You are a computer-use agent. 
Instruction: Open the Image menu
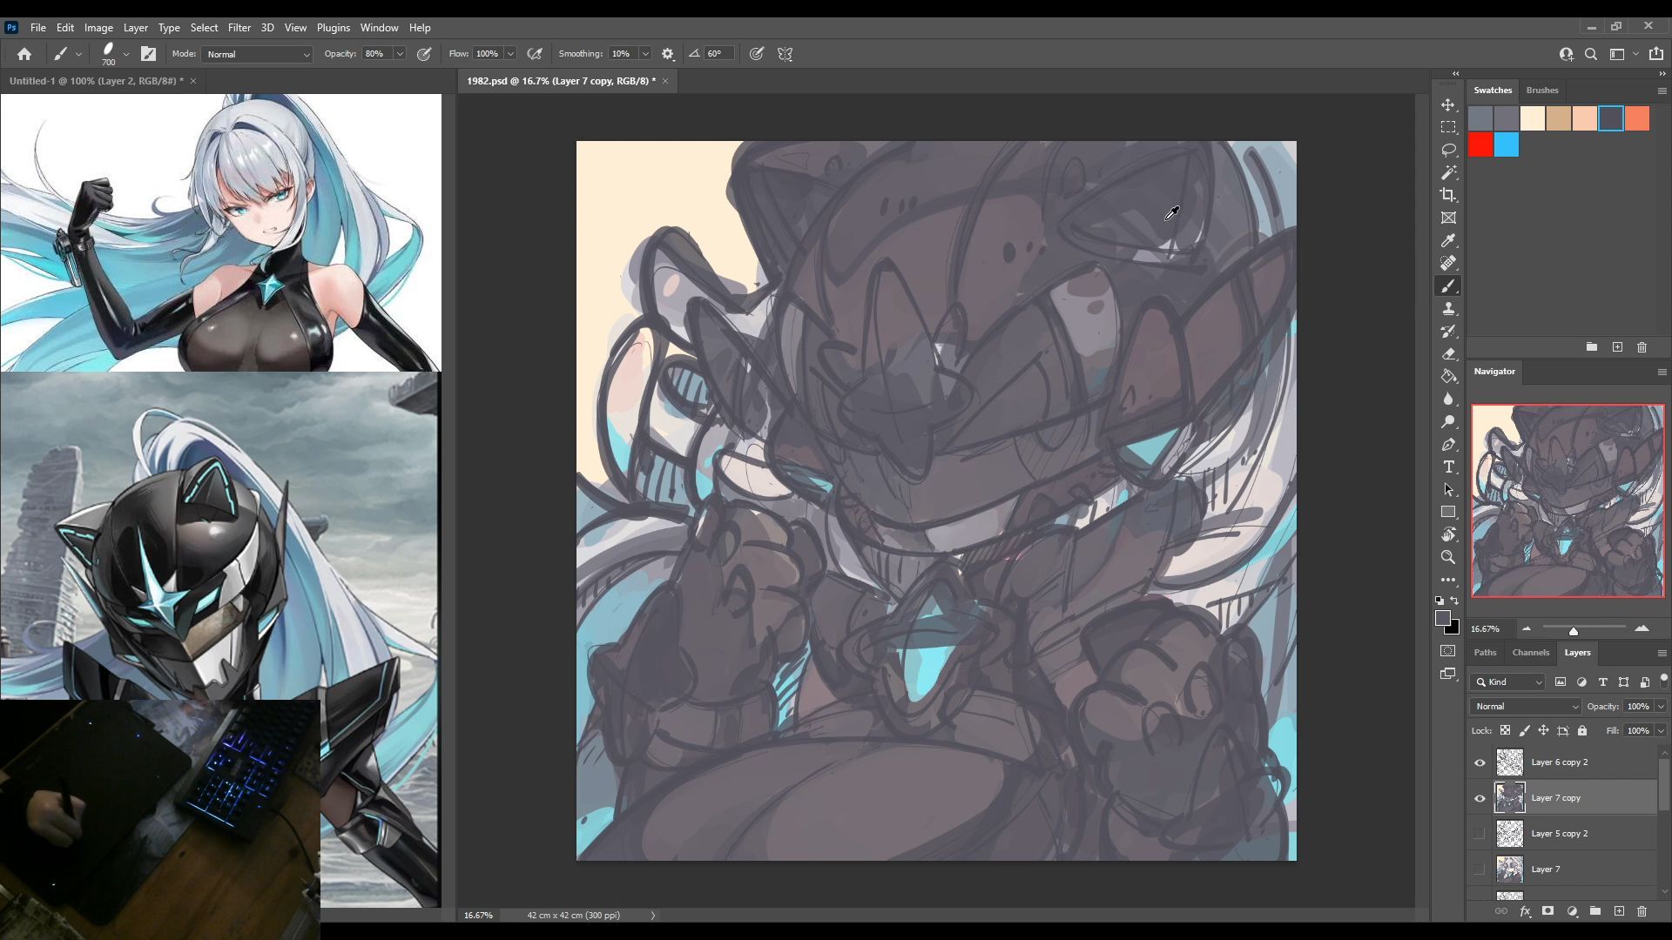(98, 28)
